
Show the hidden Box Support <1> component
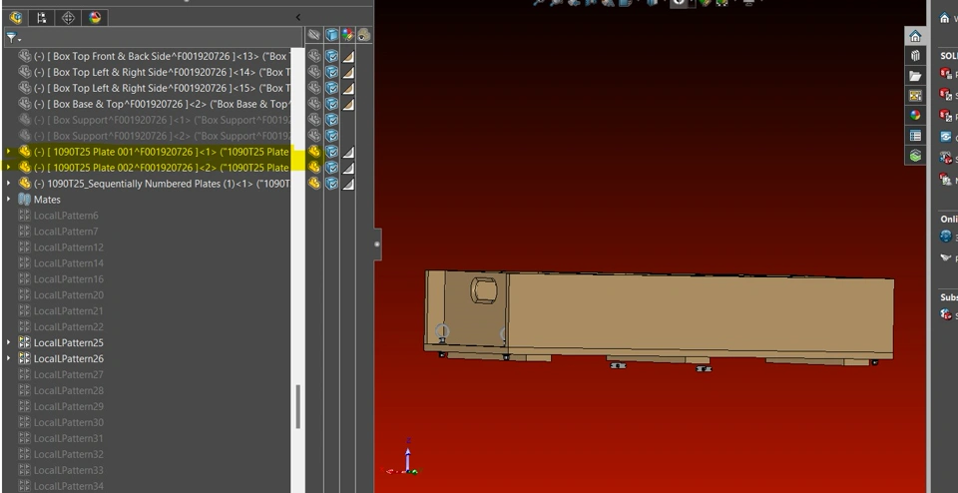coord(314,120)
